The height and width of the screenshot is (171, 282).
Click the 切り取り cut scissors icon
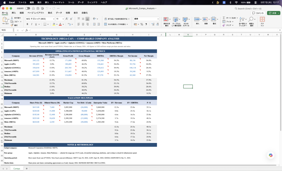point(12,18)
